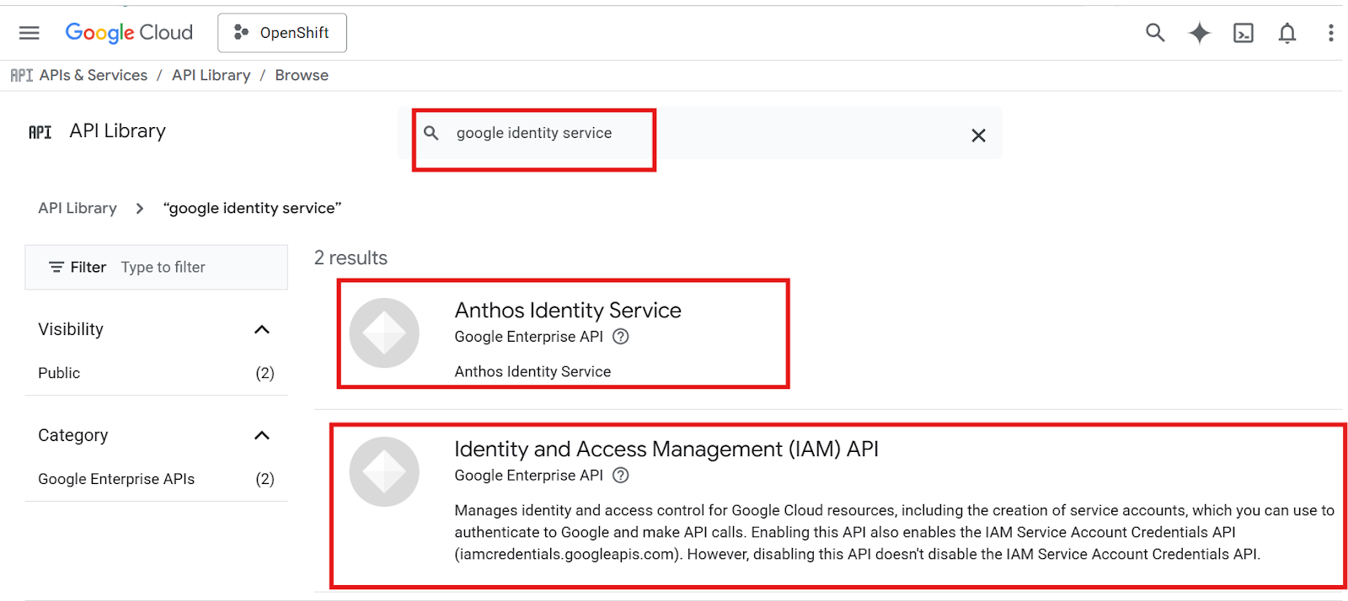Open the three-dot more options menu

1330,33
